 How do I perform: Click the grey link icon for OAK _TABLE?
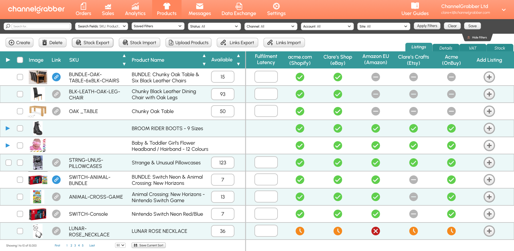56,111
